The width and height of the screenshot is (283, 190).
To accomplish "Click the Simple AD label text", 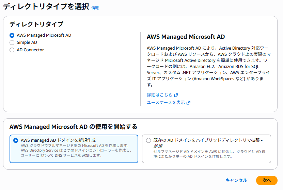I will 27,42.
